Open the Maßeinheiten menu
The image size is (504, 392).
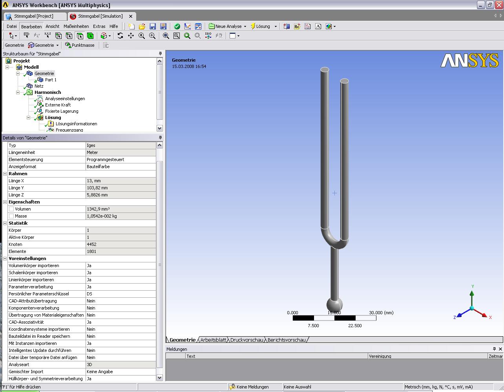(x=76, y=26)
